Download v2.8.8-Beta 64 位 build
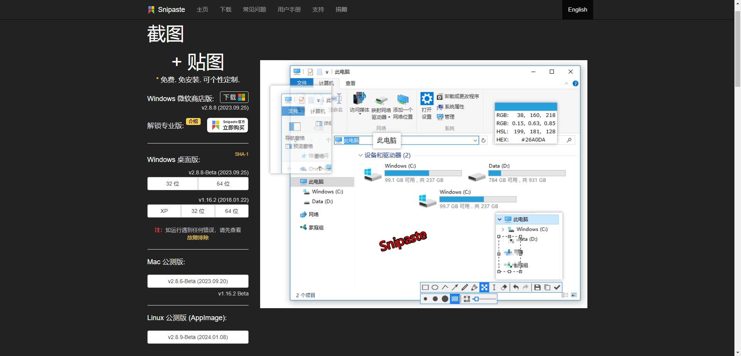This screenshot has width=741, height=356. 223,184
